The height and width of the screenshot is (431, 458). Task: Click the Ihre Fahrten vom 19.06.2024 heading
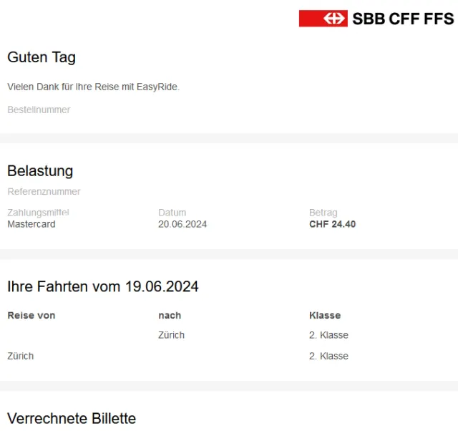coord(103,286)
